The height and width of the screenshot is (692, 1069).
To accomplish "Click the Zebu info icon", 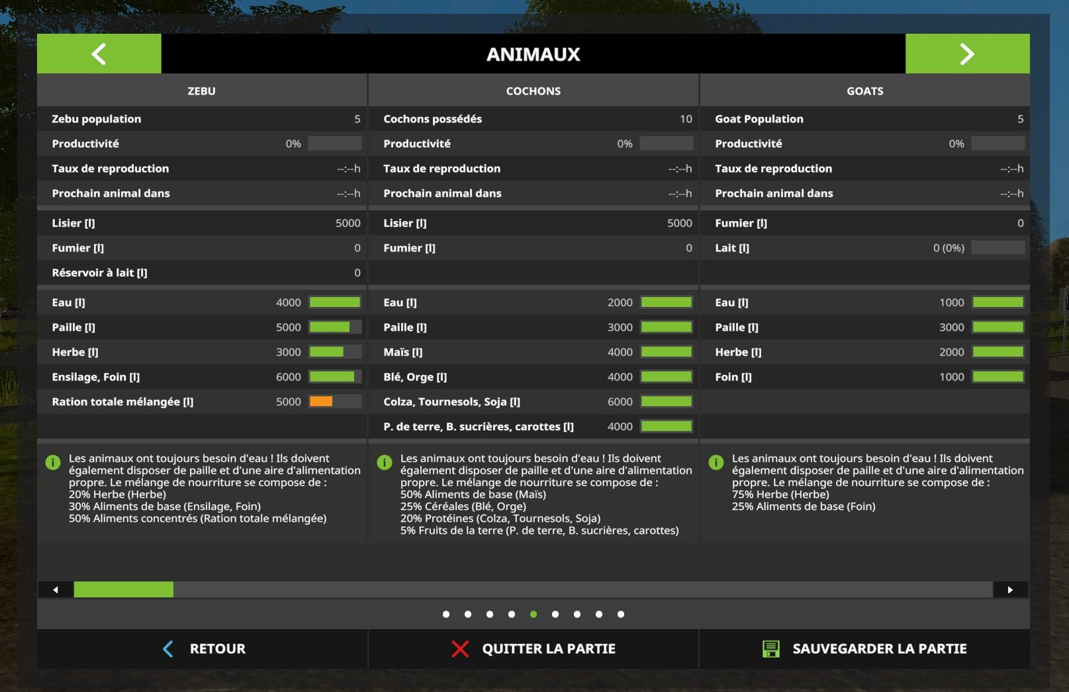I will click(x=53, y=462).
